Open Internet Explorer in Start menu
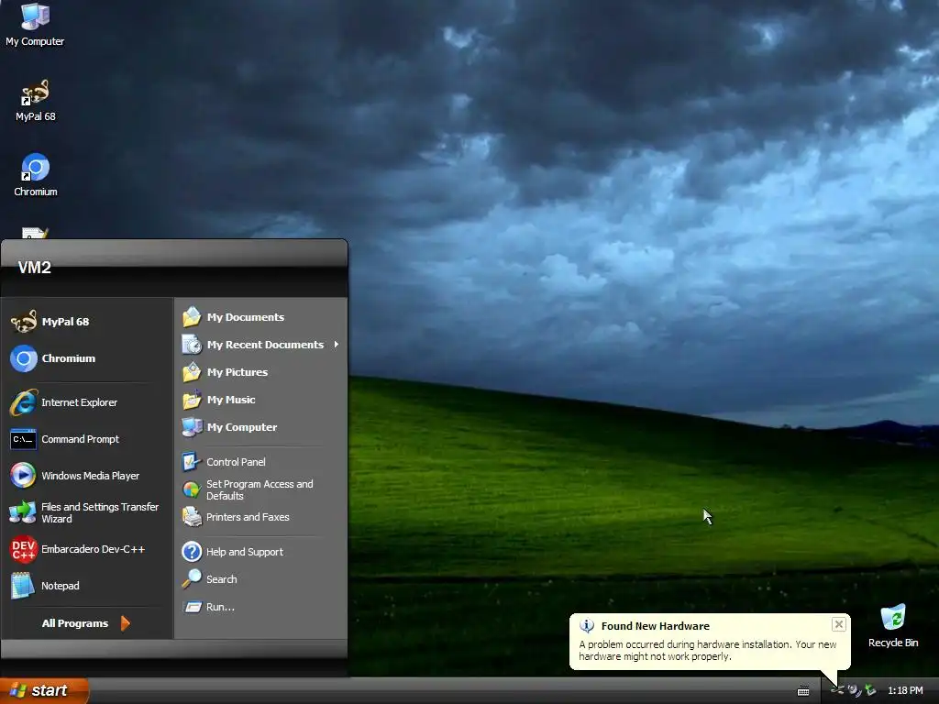The width and height of the screenshot is (939, 704). coord(87,402)
